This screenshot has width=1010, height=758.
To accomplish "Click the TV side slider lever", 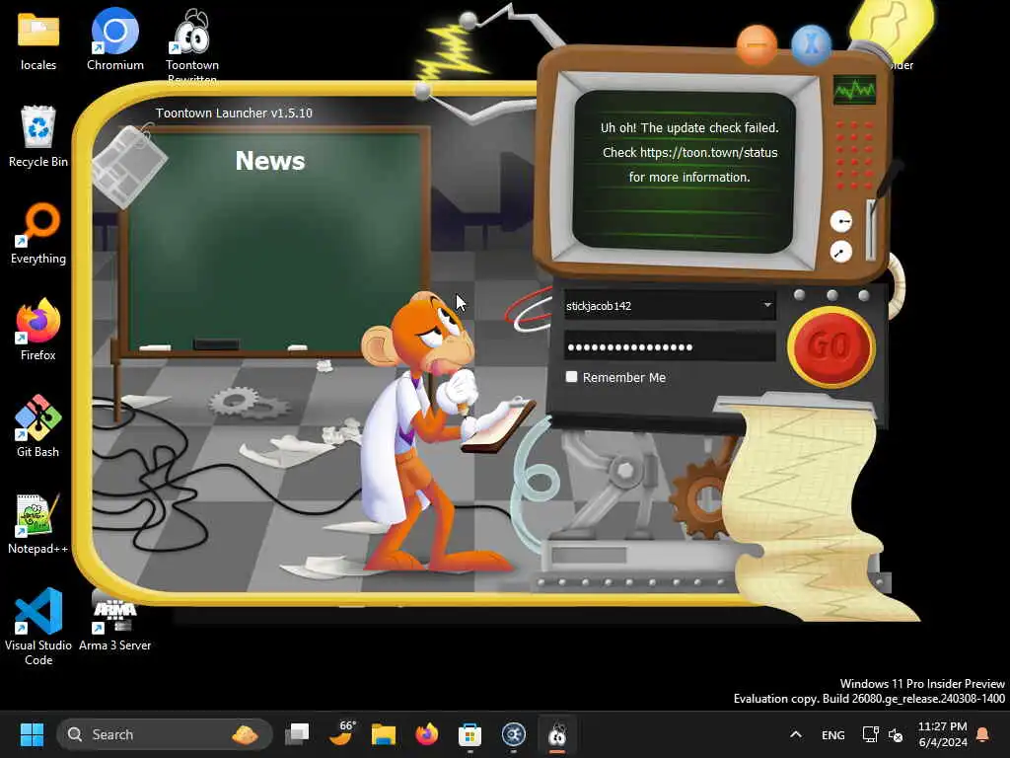I will tap(872, 229).
